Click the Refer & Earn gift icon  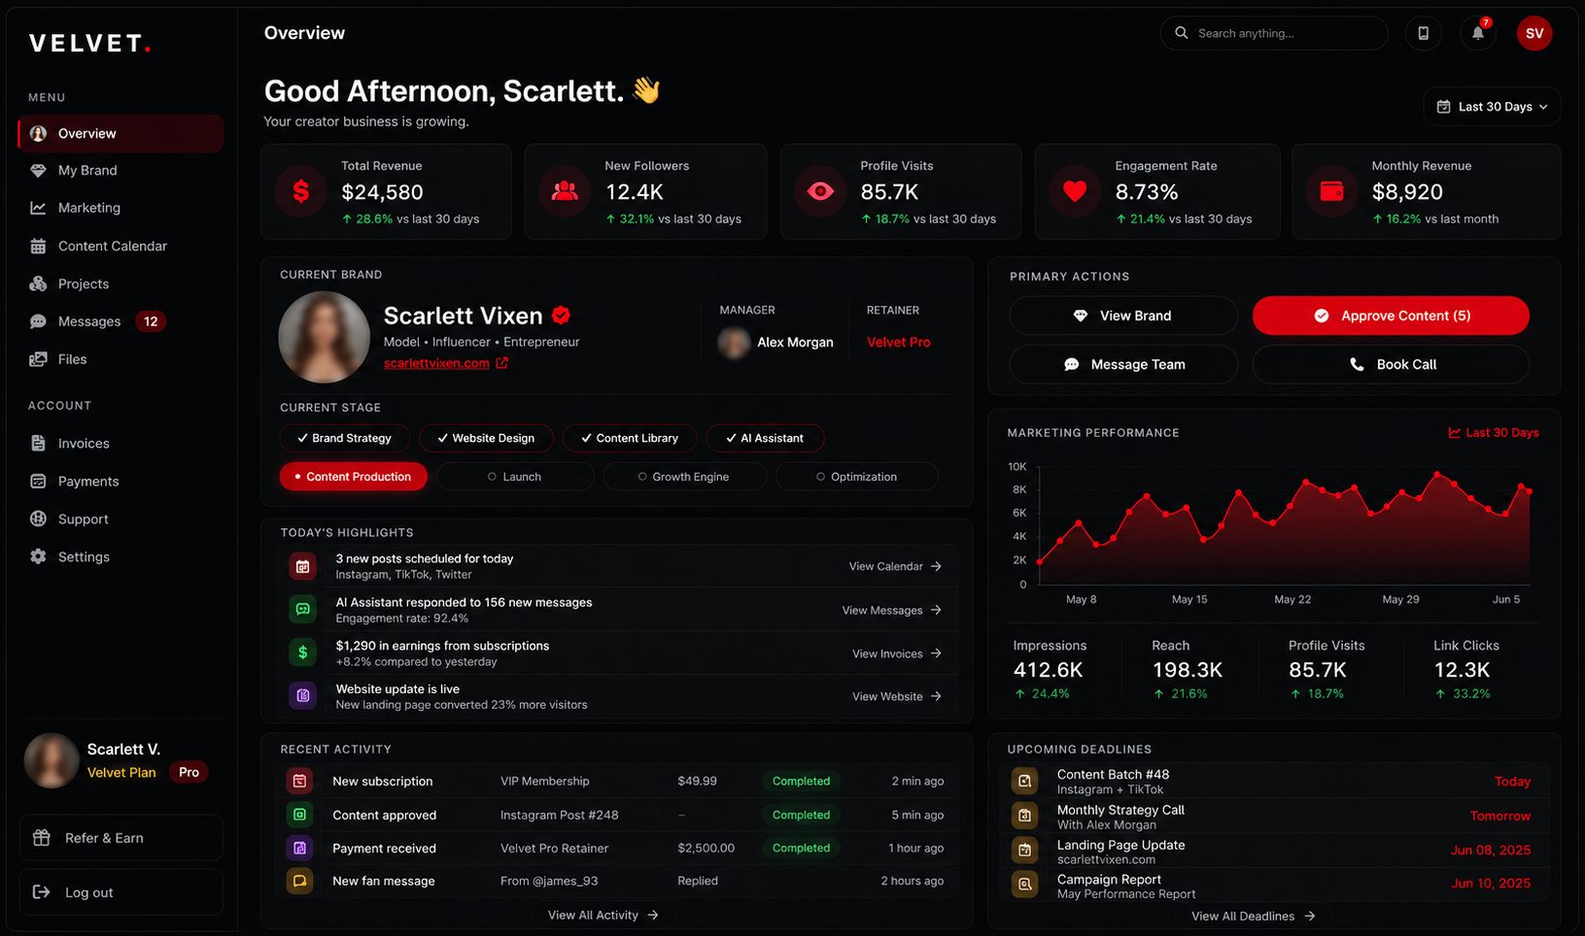(41, 838)
